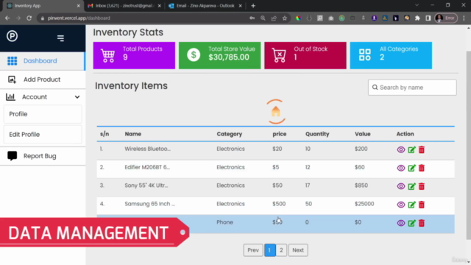
Task: Click the All Categories grid icon
Action: [x=365, y=55]
